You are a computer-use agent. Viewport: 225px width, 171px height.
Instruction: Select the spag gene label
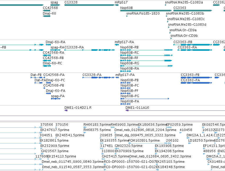click(54, 2)
